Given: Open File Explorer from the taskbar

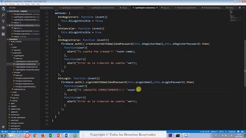Looking at the screenshot, I should (x=11, y=135).
